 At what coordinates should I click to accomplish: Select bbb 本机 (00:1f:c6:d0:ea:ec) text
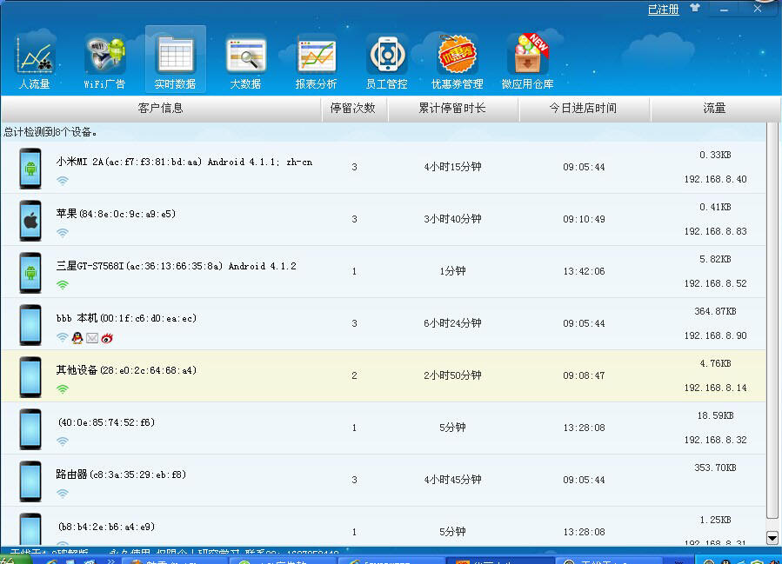point(127,318)
